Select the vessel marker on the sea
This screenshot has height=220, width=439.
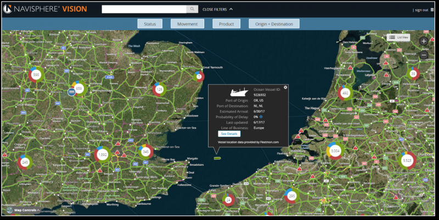point(217,158)
